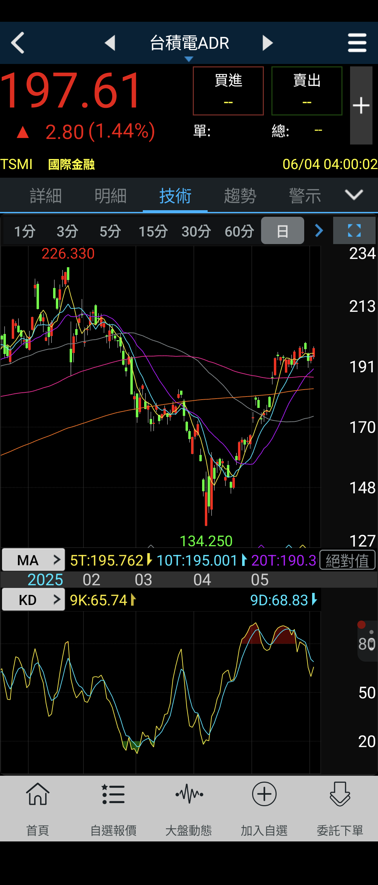The image size is (378, 885).
Task: Show more intervals with right arrow
Action: pyautogui.click(x=319, y=230)
